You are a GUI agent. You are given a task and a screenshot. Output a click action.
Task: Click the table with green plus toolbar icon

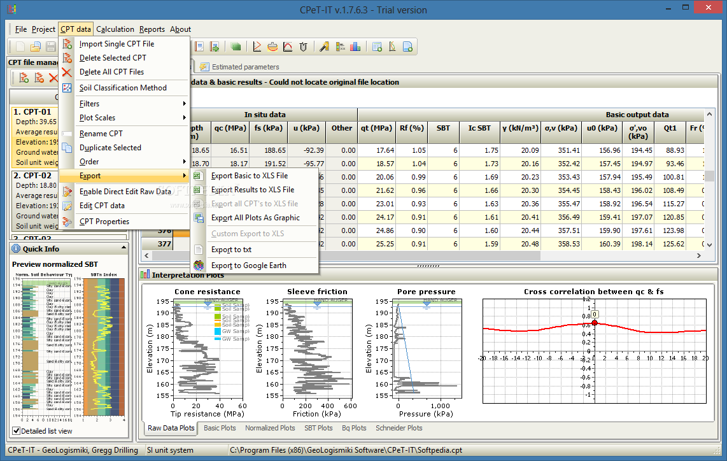click(377, 46)
